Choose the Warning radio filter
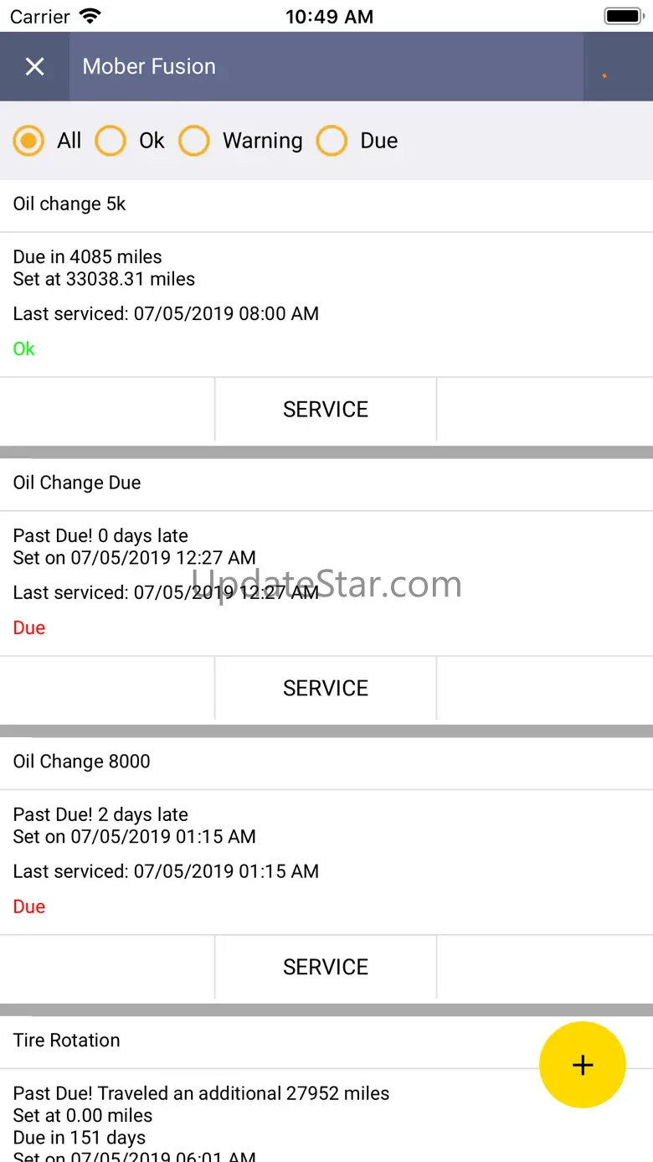The image size is (653, 1162). [194, 141]
